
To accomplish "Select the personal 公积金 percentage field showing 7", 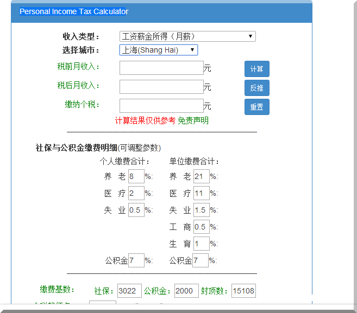I will [x=136, y=260].
